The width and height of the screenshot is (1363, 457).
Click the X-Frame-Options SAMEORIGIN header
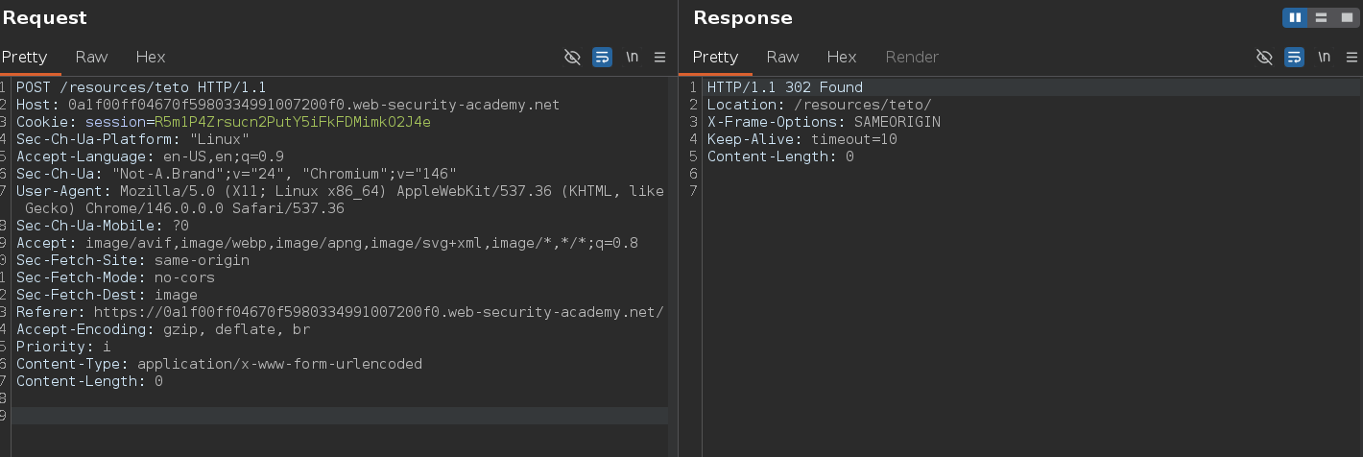tap(824, 122)
